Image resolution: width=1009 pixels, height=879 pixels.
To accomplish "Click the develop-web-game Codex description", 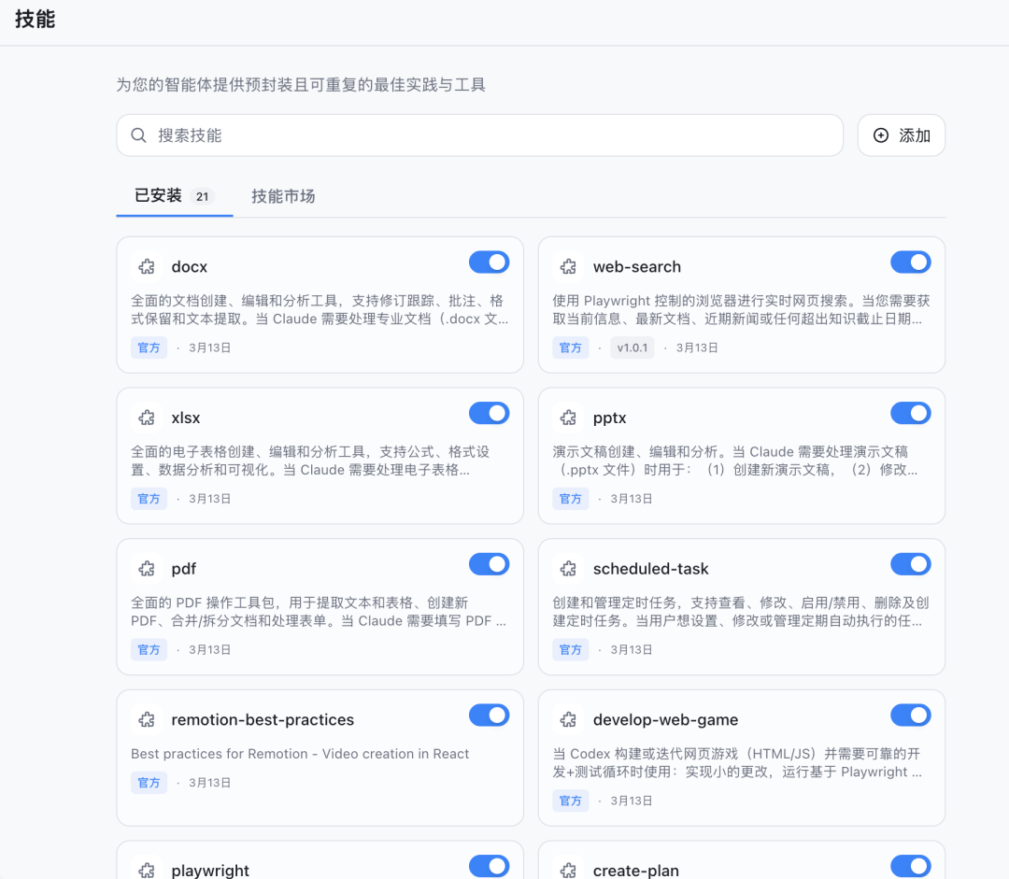I will 737,762.
